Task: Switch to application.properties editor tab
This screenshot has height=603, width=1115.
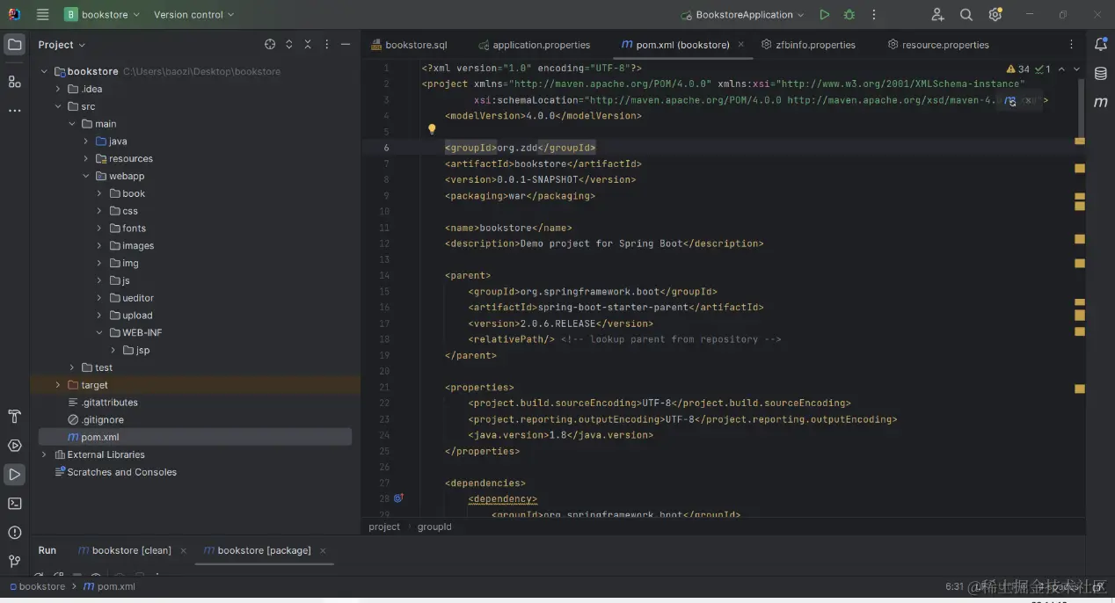Action: pos(540,45)
